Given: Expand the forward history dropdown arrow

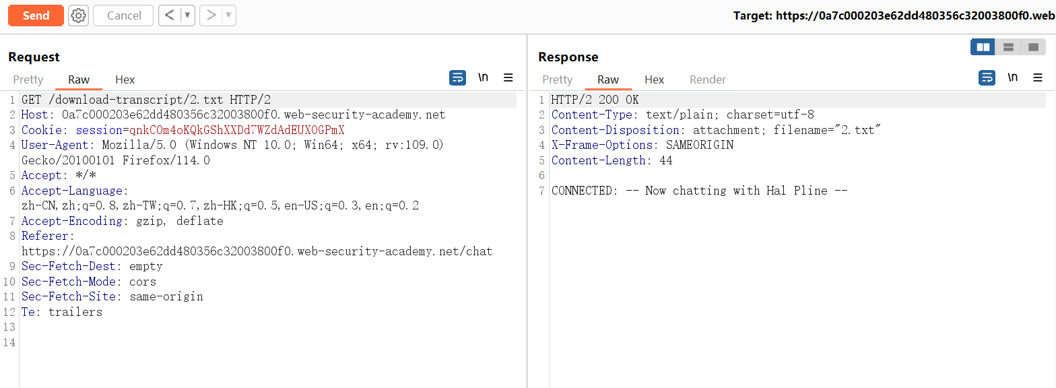Looking at the screenshot, I should 228,15.
